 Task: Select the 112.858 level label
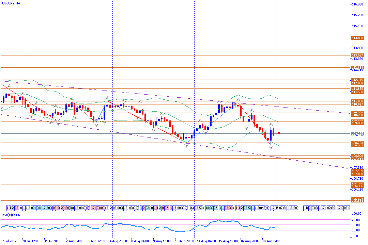pyautogui.click(x=357, y=67)
